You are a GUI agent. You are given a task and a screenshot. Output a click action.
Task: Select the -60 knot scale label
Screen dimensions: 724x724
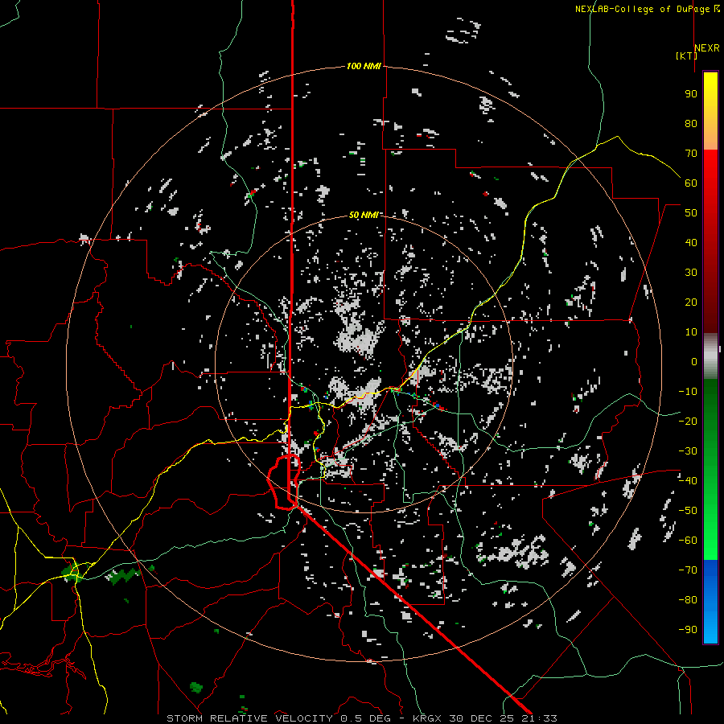click(x=688, y=541)
